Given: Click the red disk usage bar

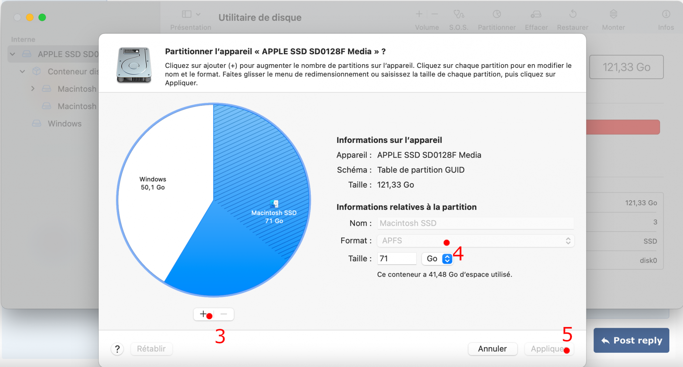Looking at the screenshot, I should 623,127.
